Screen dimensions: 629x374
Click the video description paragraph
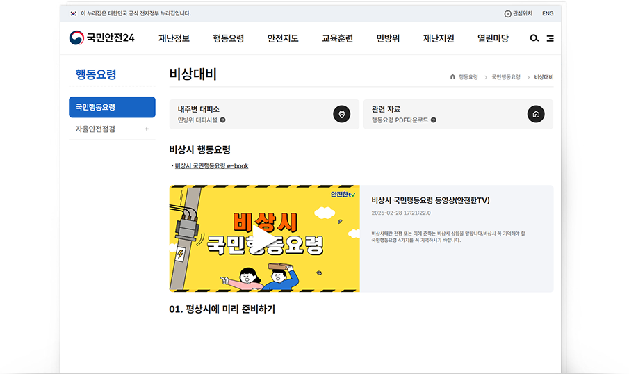click(x=448, y=237)
